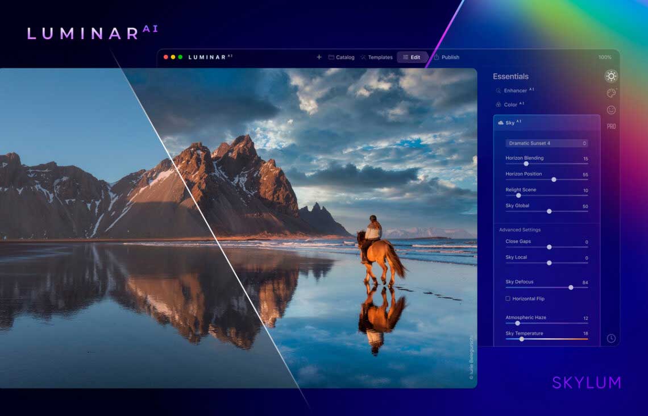Click the Sky Defocus value 84
648x416 pixels.
point(585,282)
